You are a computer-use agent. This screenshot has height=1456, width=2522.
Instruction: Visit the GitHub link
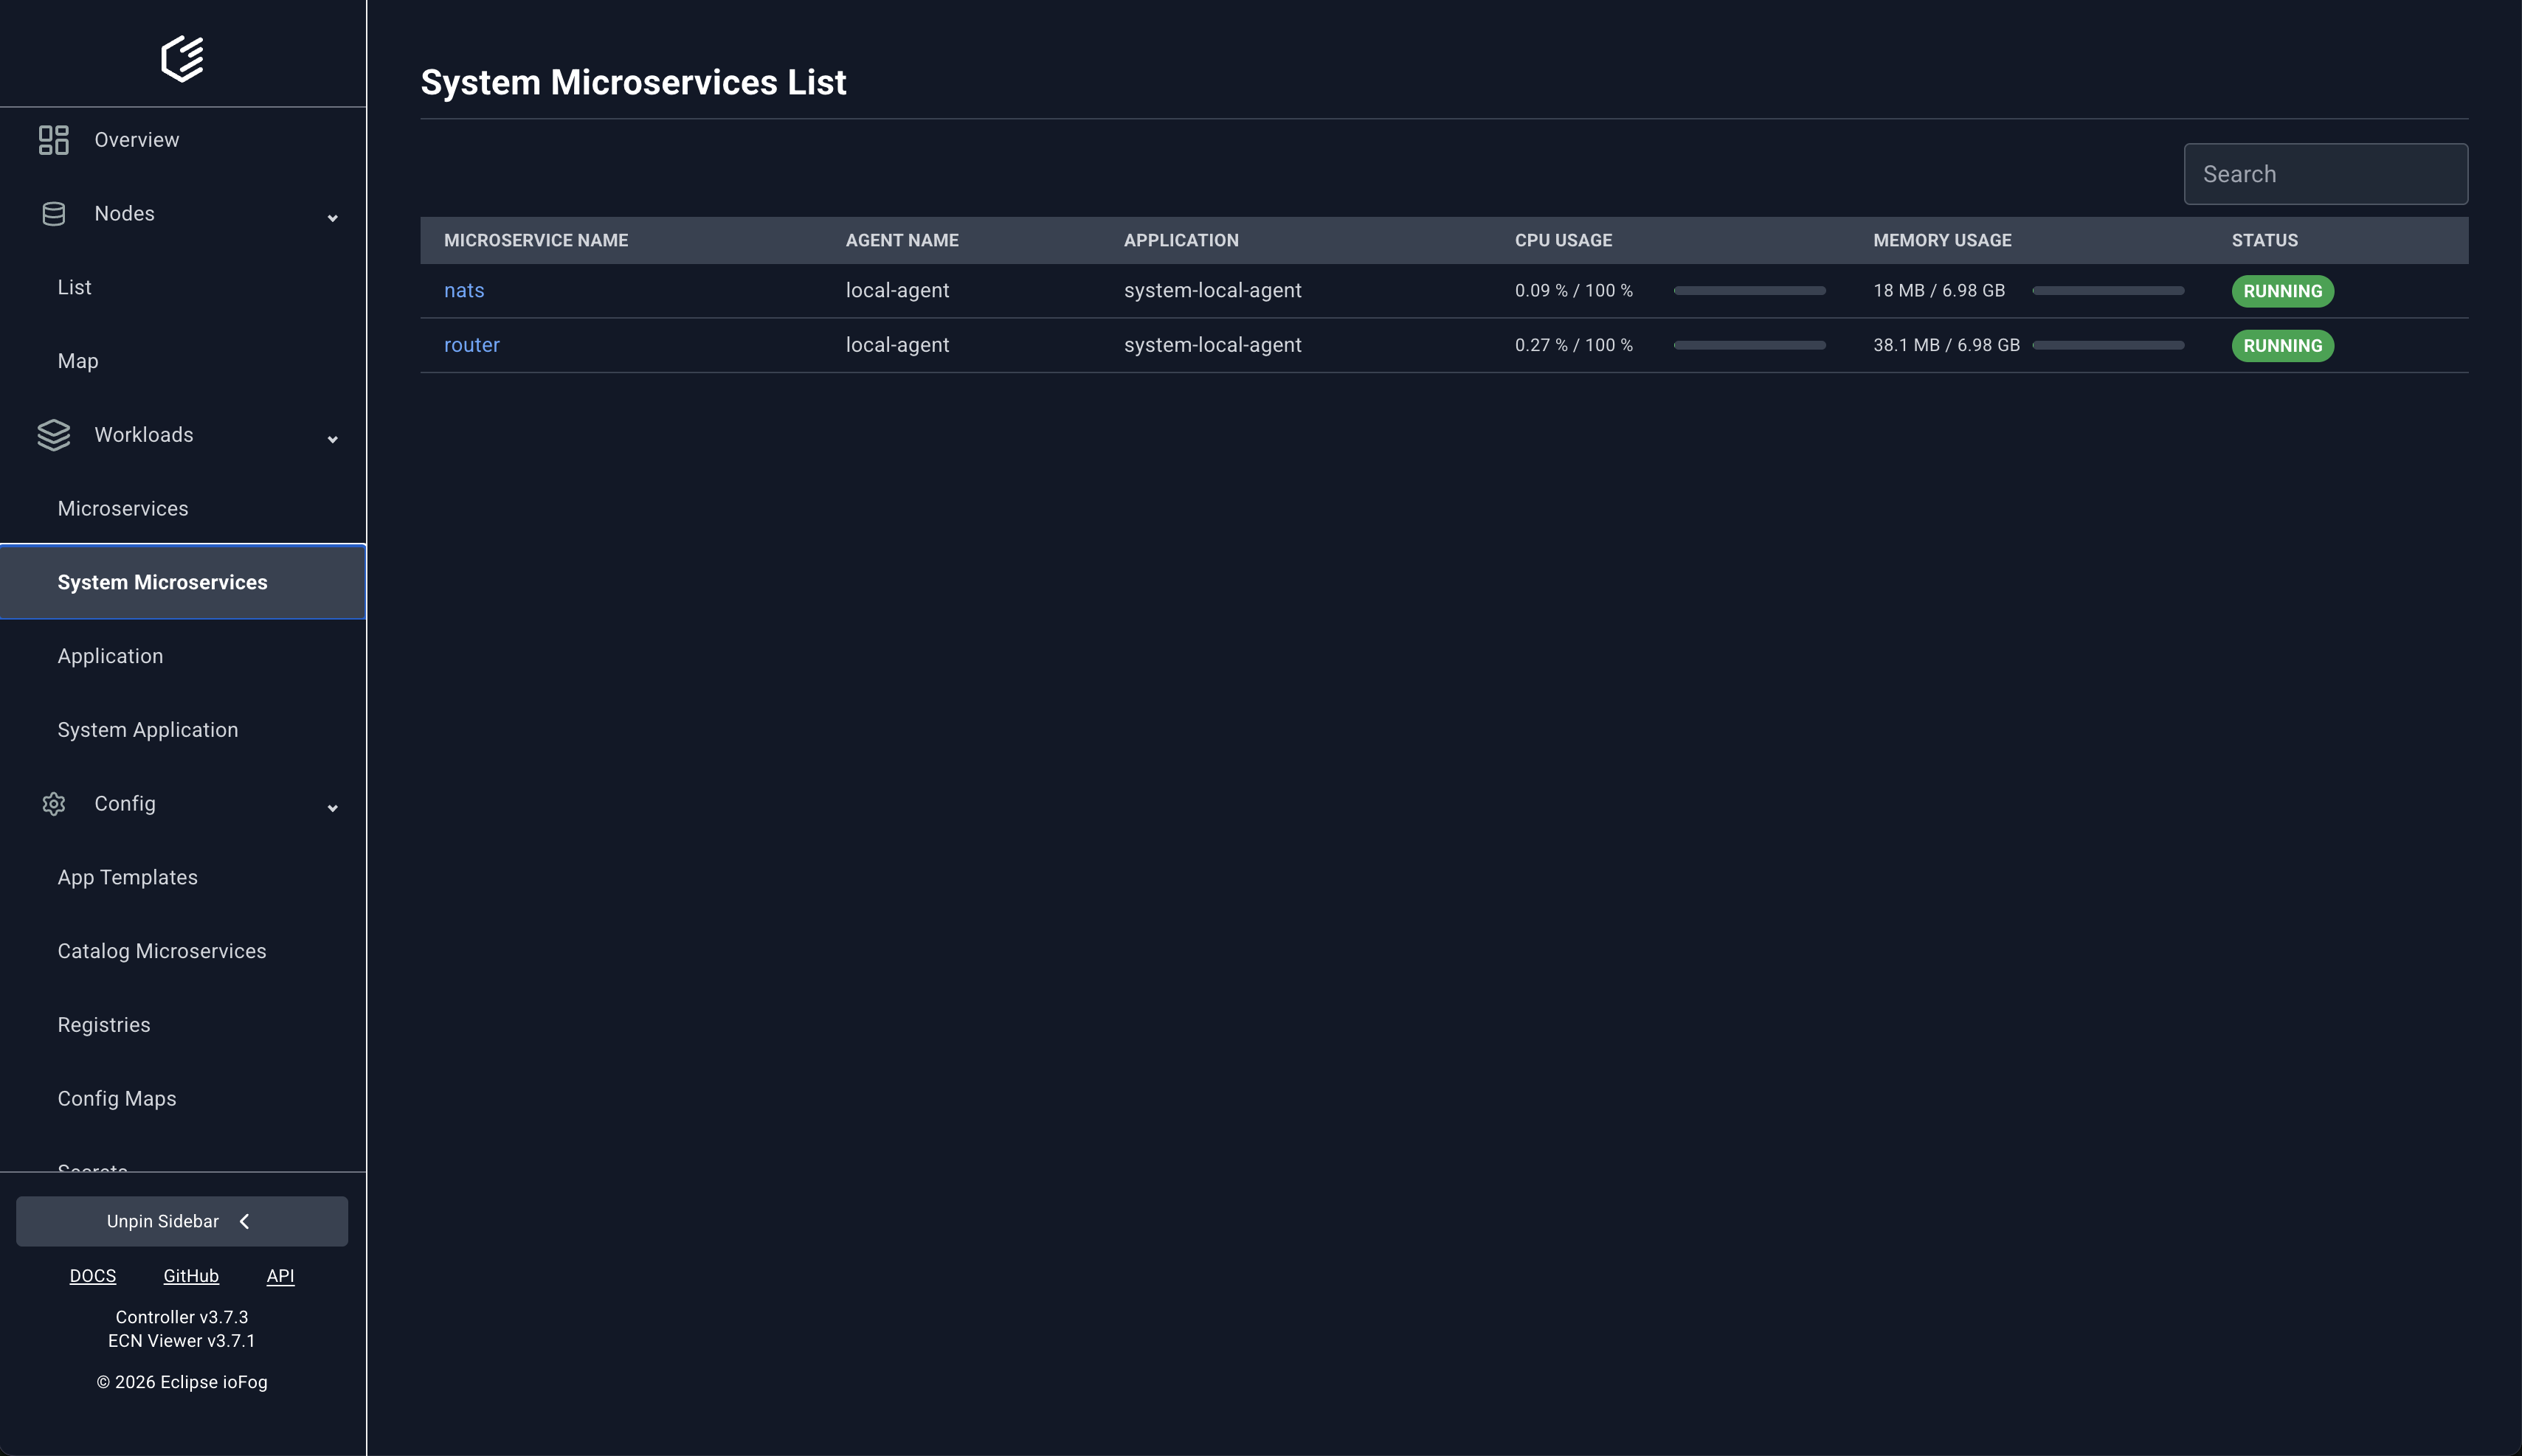click(191, 1275)
